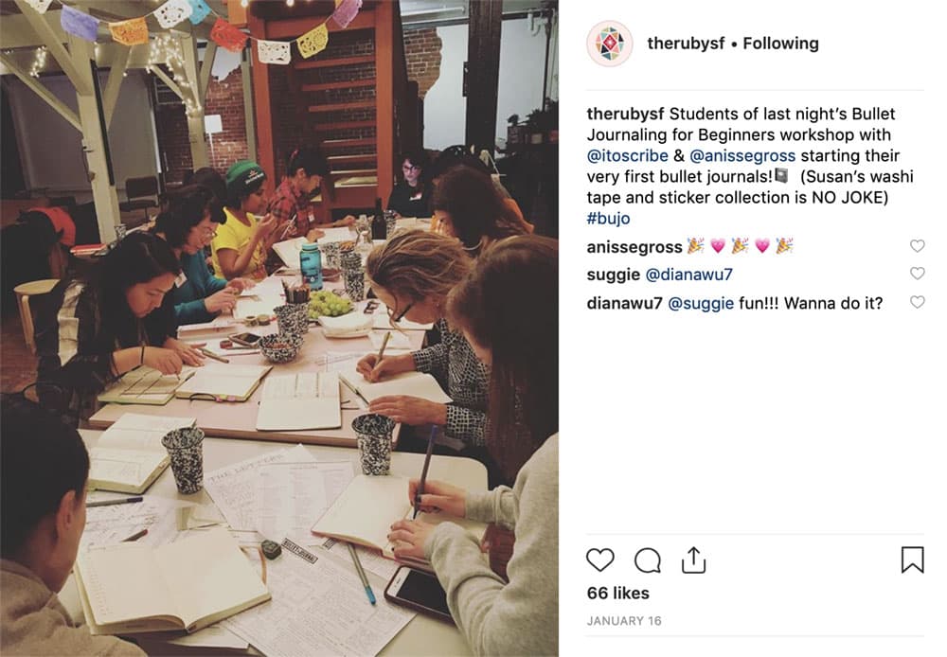Like anissegross's emoji comment
Image resolution: width=947 pixels, height=657 pixels.
[917, 246]
